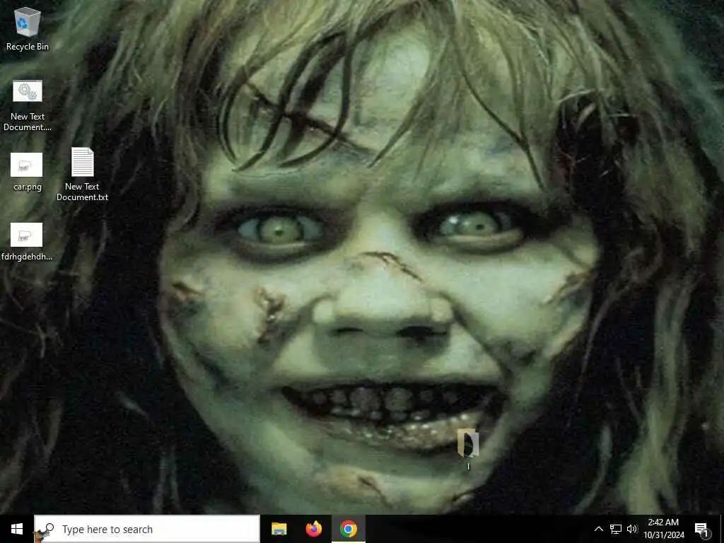Image resolution: width=724 pixels, height=543 pixels.
Task: Click the Show Desktop sliver at taskbar end
Action: pos(722,529)
